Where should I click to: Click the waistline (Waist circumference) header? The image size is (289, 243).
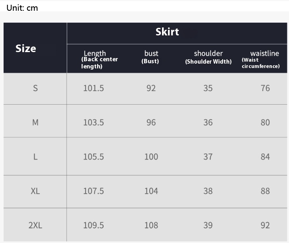(x=264, y=59)
